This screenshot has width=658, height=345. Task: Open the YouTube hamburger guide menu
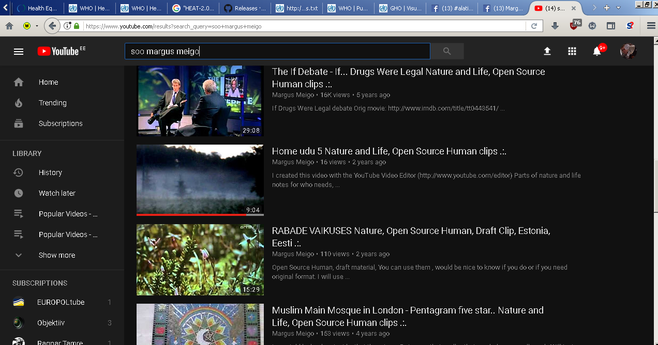coord(19,51)
